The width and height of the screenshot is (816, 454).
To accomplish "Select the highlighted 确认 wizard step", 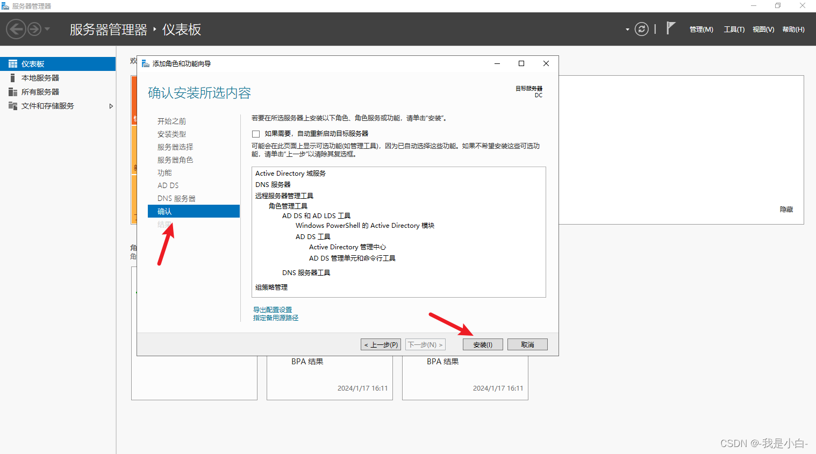I will tap(194, 211).
